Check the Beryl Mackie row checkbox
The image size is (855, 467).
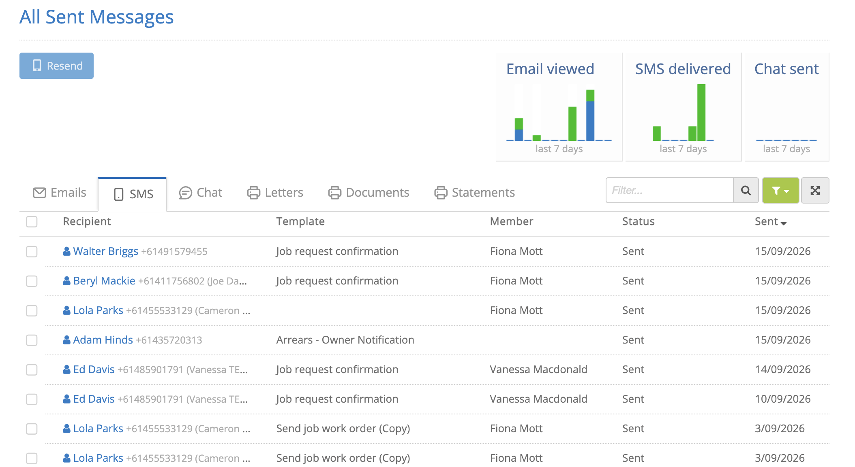32,281
